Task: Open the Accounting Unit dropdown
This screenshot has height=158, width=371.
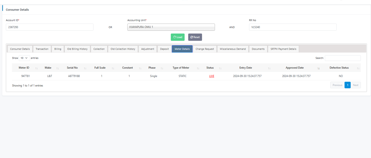Action: (171, 27)
